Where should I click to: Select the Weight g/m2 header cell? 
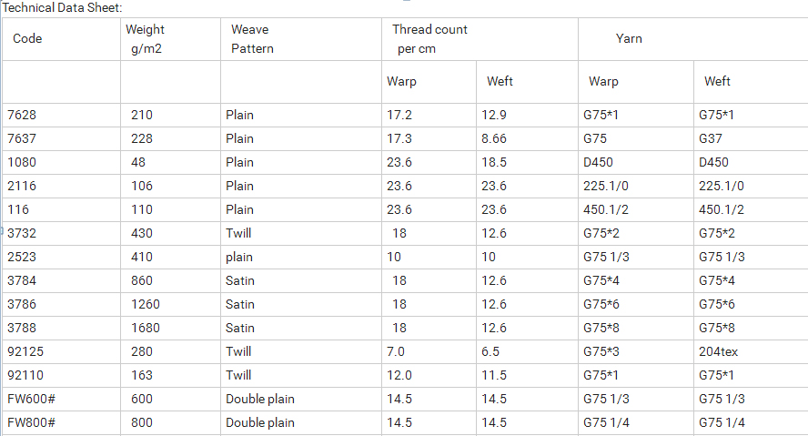click(170, 39)
